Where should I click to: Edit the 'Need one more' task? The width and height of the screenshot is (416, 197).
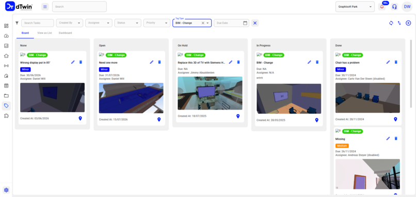152,62
